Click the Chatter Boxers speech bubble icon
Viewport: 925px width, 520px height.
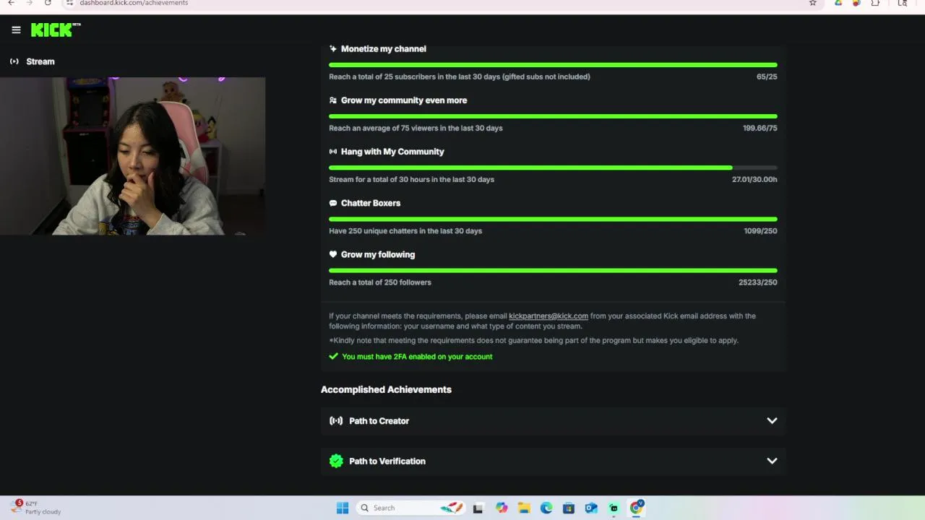tap(333, 203)
